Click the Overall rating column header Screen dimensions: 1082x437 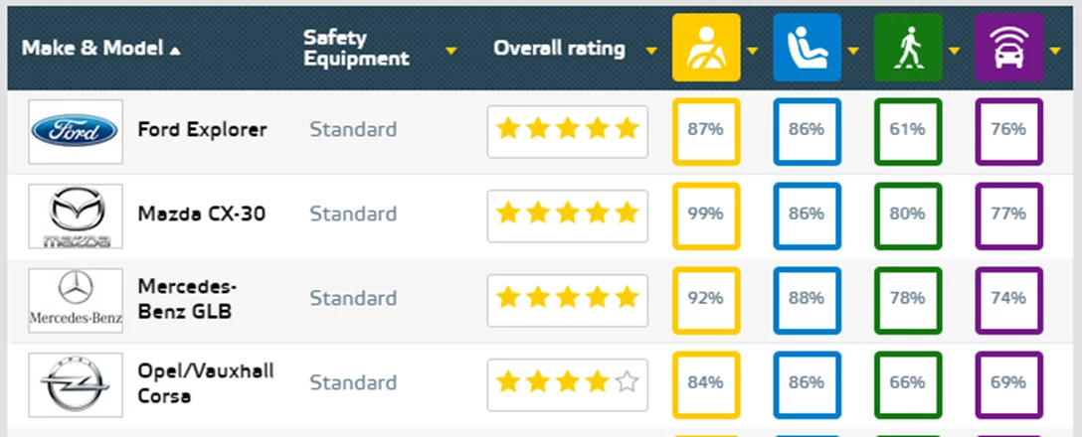pyautogui.click(x=559, y=49)
